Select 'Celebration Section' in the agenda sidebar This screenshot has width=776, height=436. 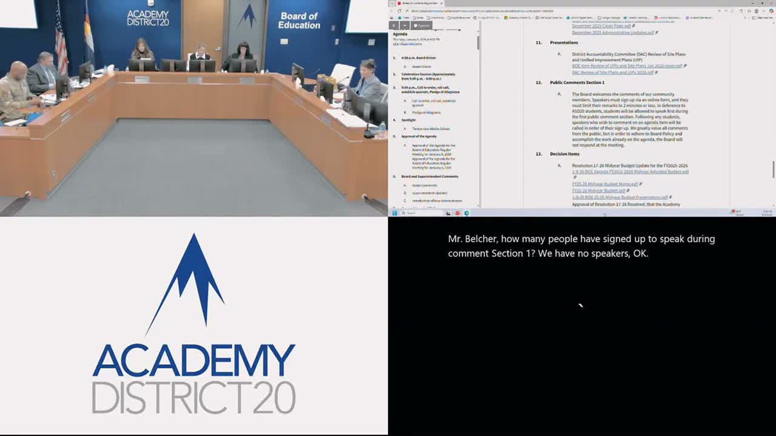click(x=428, y=76)
